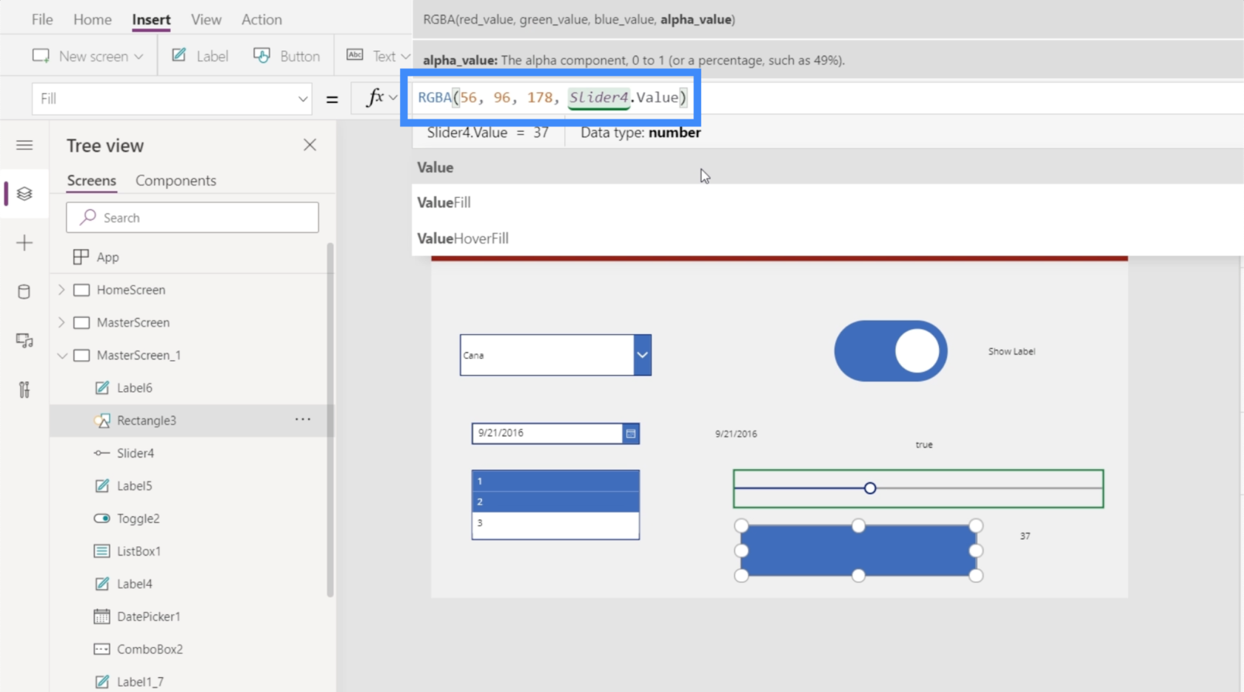Open Rectangle3 more options ellipsis
This screenshot has width=1244, height=692.
pos(303,419)
